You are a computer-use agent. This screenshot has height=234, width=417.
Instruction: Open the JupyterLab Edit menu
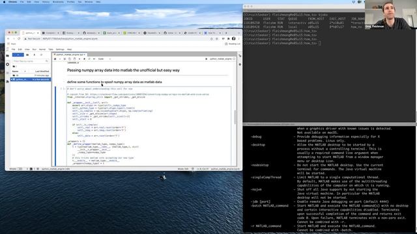(x=20, y=49)
